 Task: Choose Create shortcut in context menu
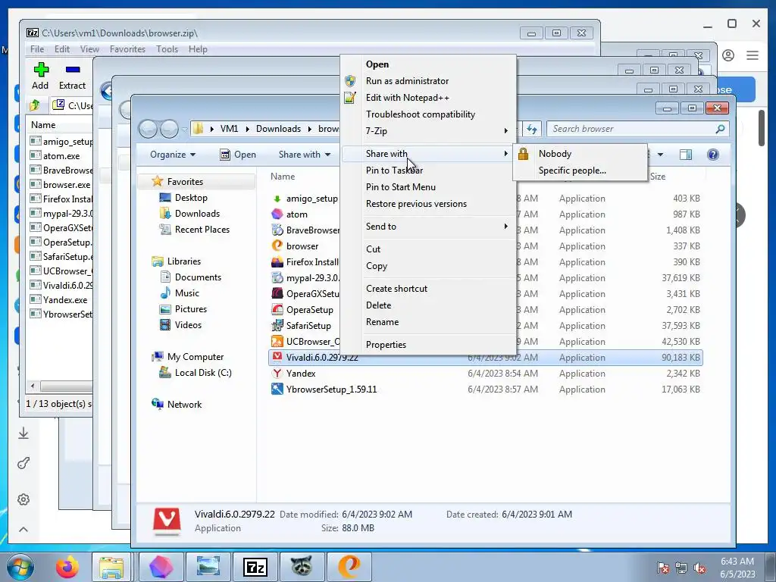[396, 289]
